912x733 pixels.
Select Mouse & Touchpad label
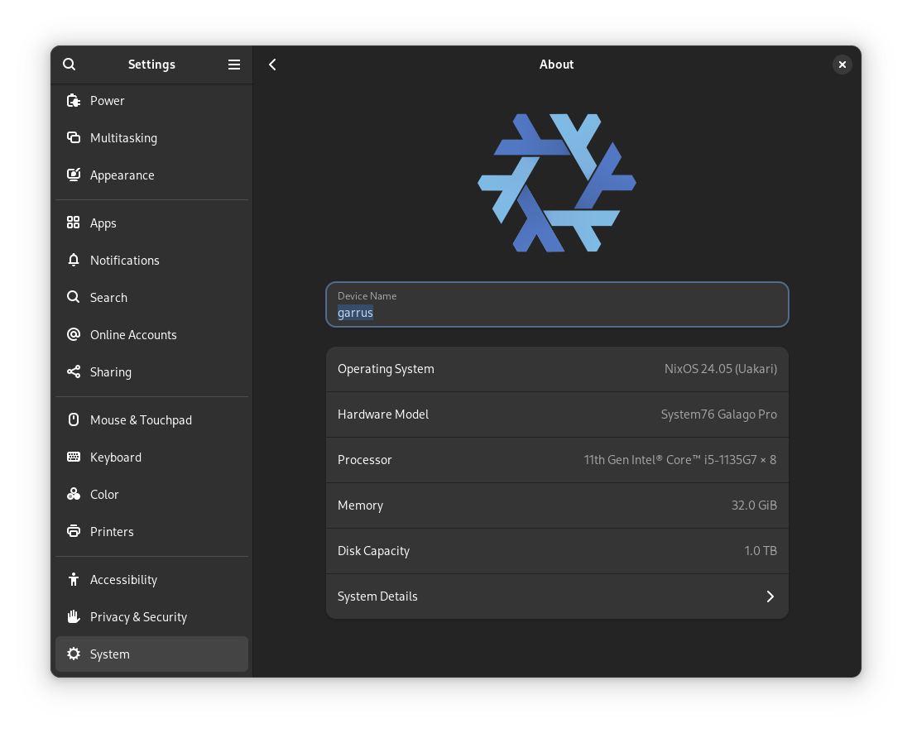click(141, 420)
